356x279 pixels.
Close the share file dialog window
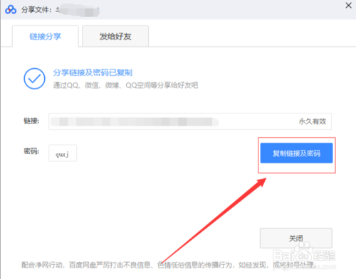tap(348, 6)
